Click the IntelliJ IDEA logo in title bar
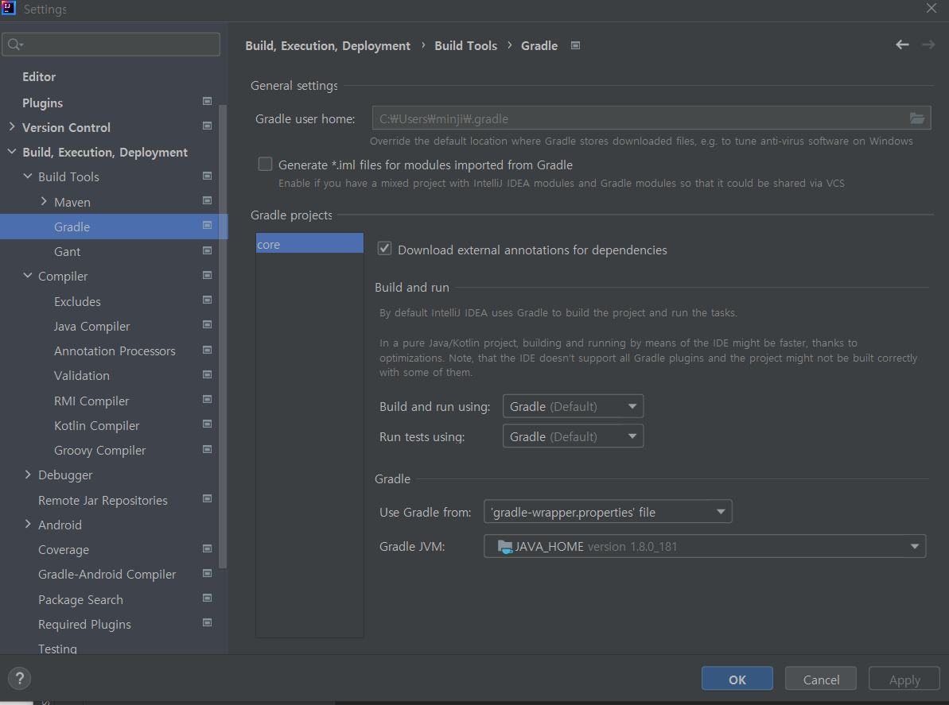Viewport: 949px width, 705px height. (x=9, y=9)
